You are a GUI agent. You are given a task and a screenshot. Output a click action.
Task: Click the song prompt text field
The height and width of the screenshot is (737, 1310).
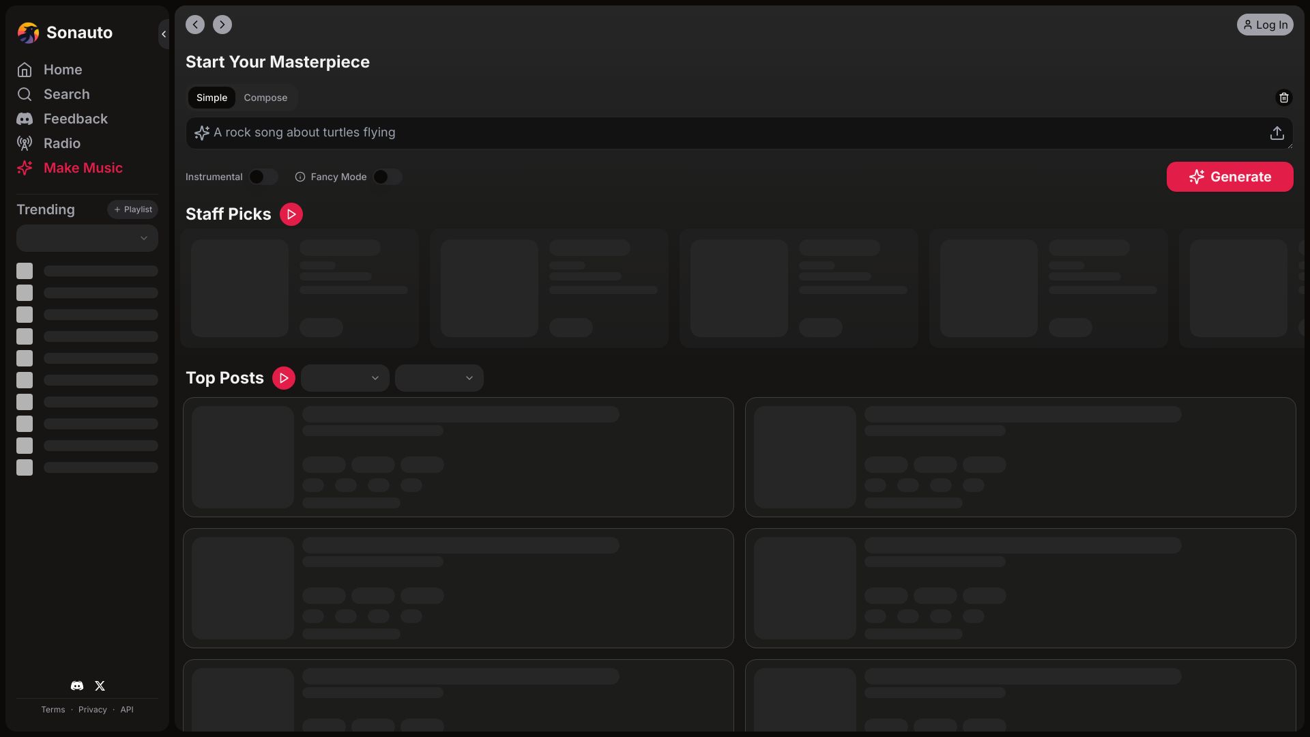click(x=740, y=133)
